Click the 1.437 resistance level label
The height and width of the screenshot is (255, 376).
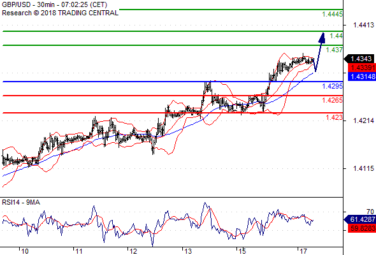click(335, 50)
